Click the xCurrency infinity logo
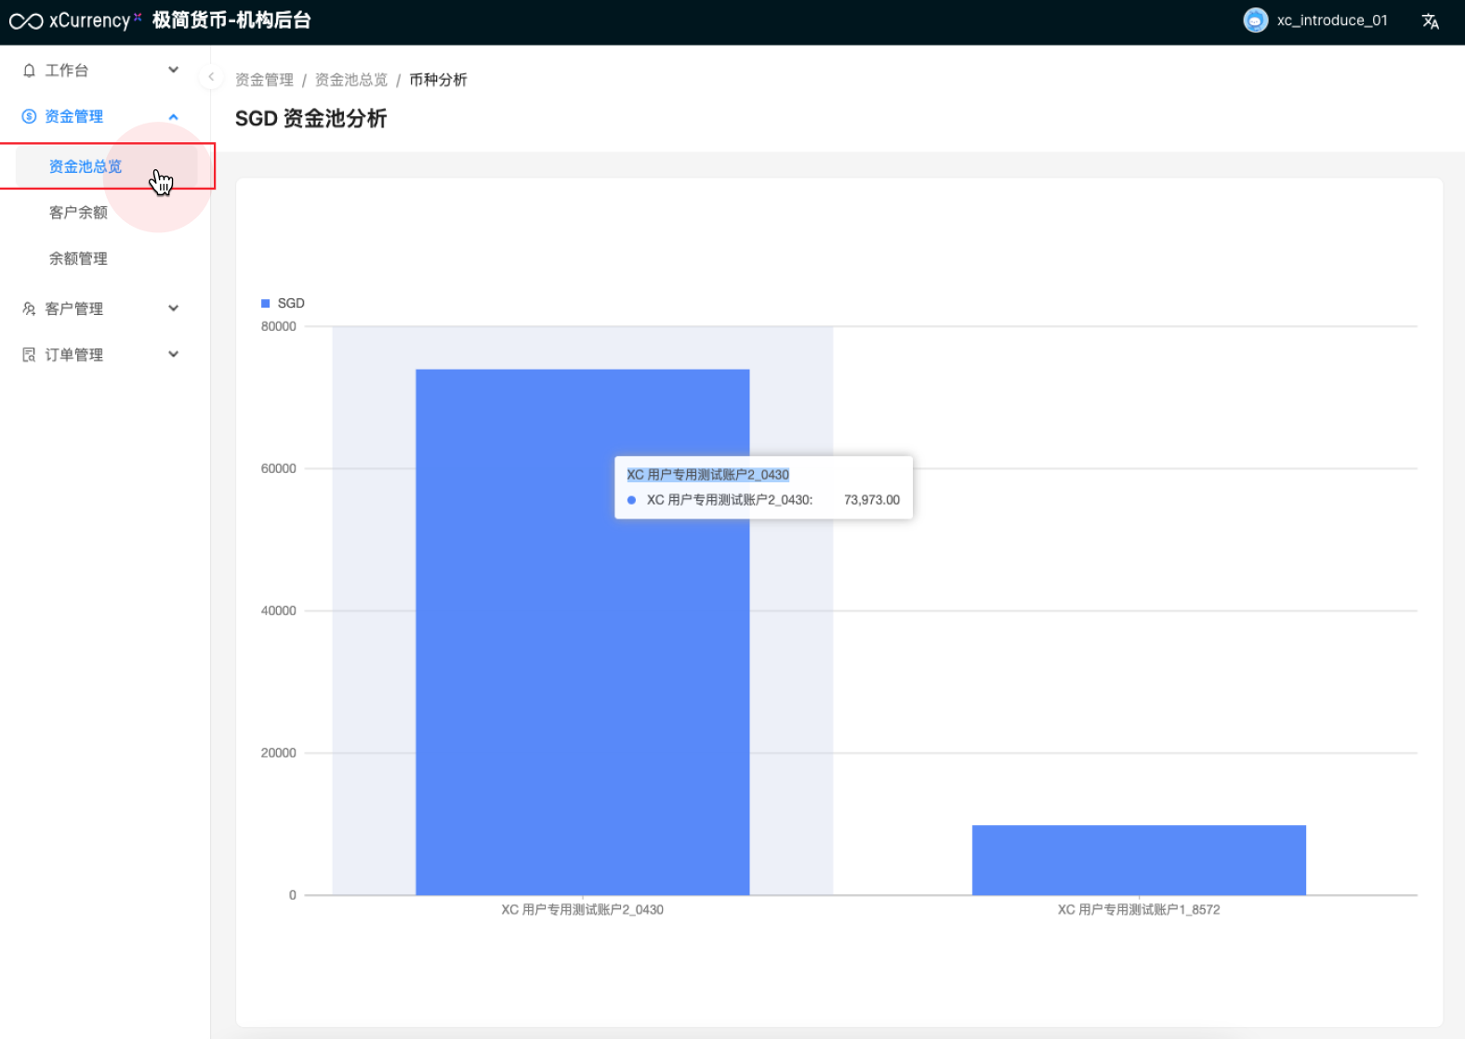The image size is (1465, 1039). (x=26, y=21)
